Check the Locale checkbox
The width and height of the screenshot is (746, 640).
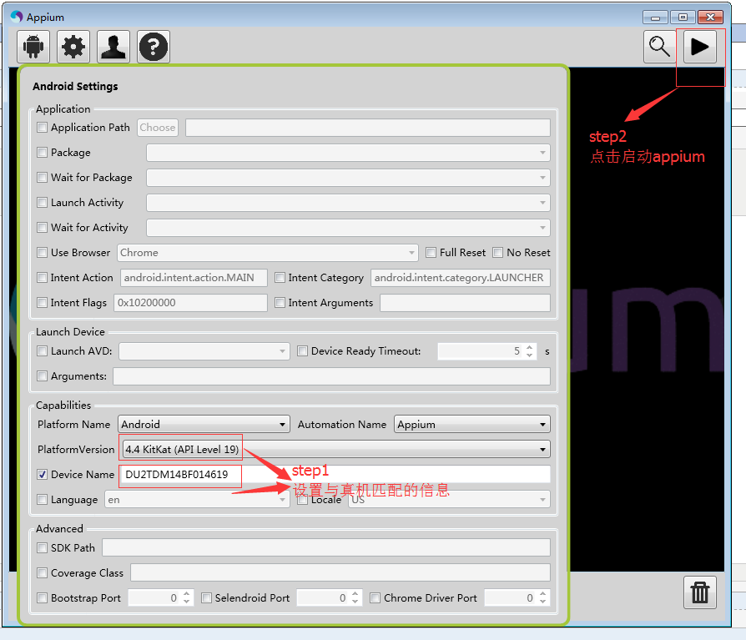[x=302, y=500]
